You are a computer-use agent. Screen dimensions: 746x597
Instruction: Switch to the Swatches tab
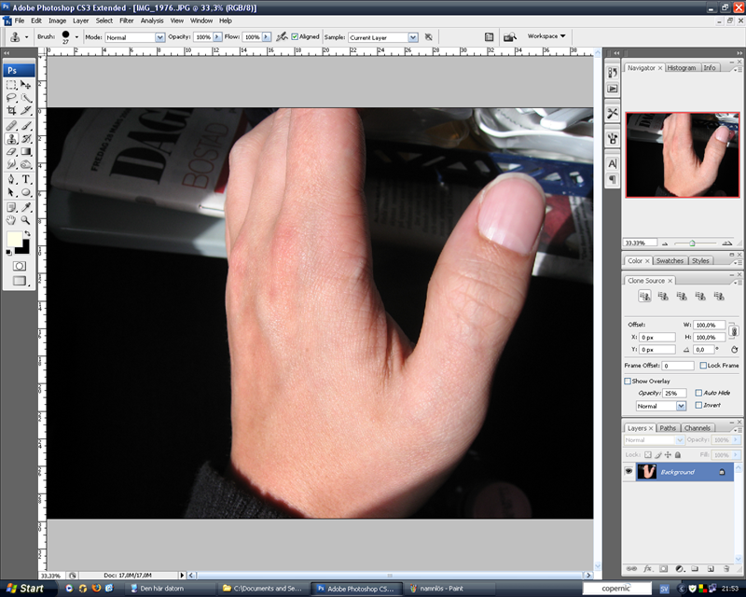coord(670,261)
